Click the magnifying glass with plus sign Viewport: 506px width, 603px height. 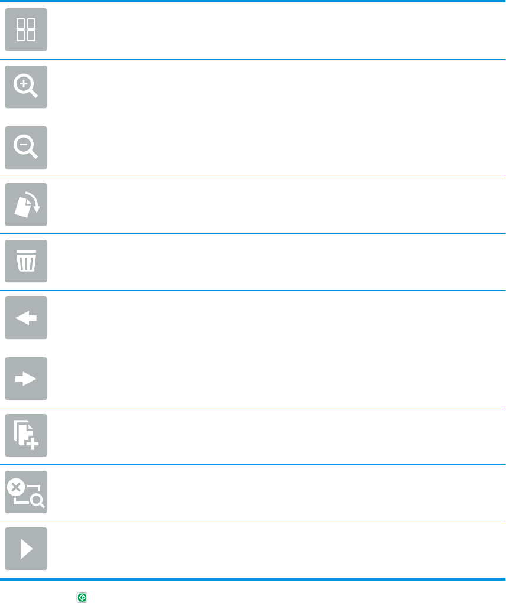[26, 87]
